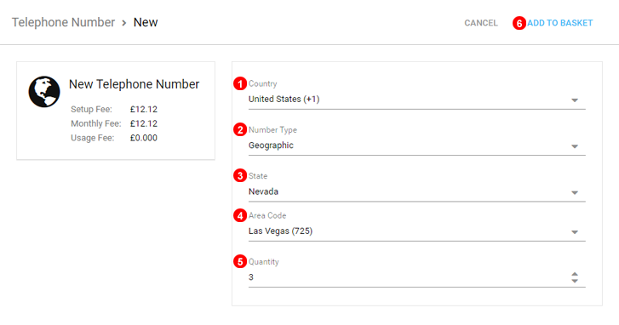Click the red number 6 marker
Viewport: 619px width, 325px height.
point(519,23)
